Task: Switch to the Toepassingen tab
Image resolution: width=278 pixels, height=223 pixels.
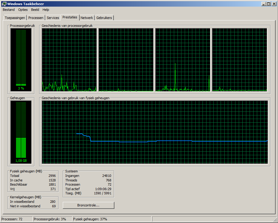Action: pyautogui.click(x=15, y=18)
